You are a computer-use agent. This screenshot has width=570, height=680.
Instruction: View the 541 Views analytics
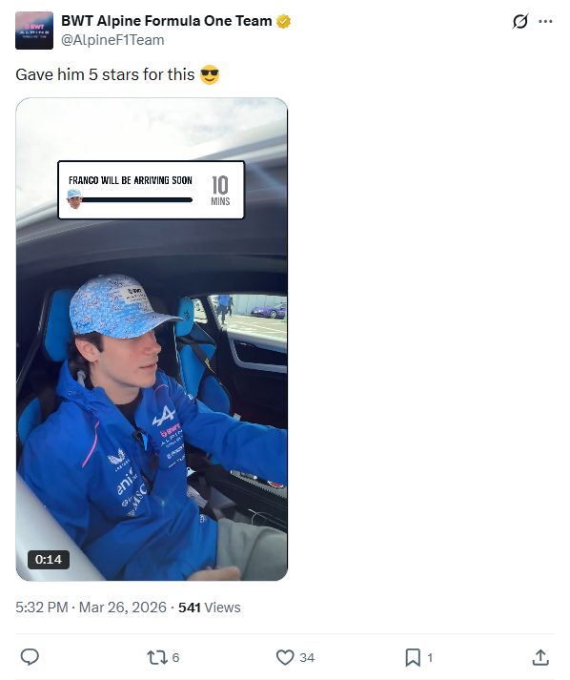tap(210, 608)
